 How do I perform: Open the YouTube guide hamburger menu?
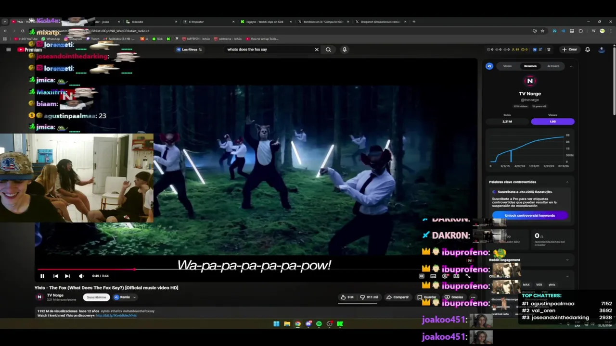(x=8, y=49)
